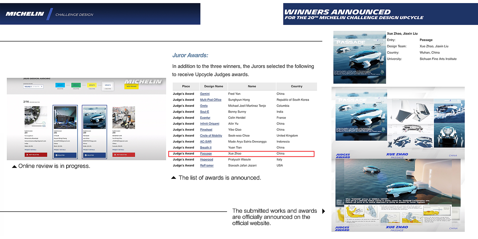This screenshot has width=478, height=239.
Task: Toggle Selected button on submission 286
Action: click(x=65, y=155)
